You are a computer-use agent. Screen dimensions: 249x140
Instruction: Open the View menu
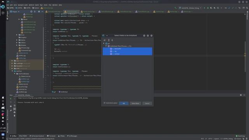[15, 5]
